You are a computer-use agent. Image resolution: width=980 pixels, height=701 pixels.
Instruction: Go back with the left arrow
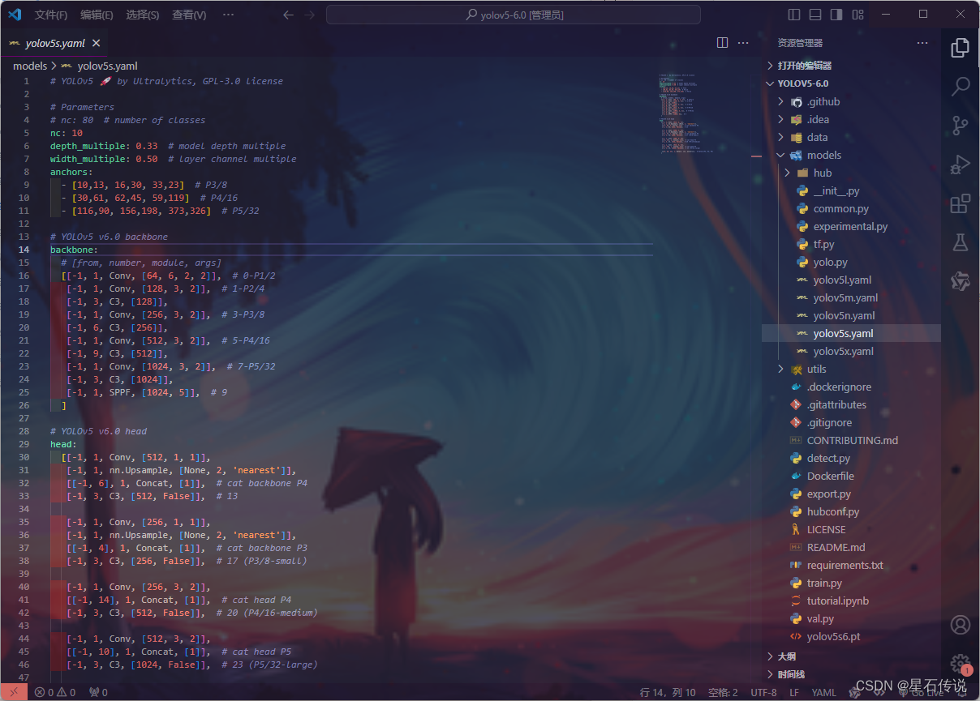(288, 15)
